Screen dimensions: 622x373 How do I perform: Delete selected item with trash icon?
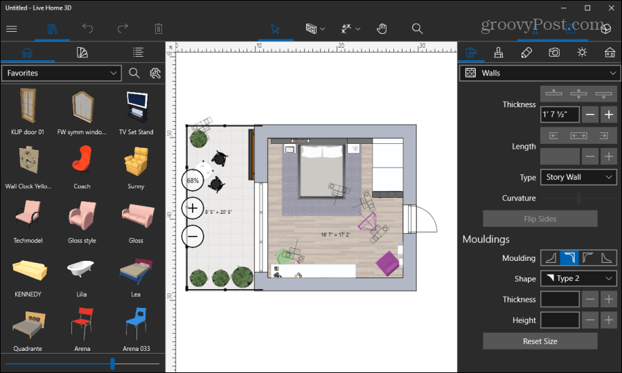pyautogui.click(x=159, y=28)
